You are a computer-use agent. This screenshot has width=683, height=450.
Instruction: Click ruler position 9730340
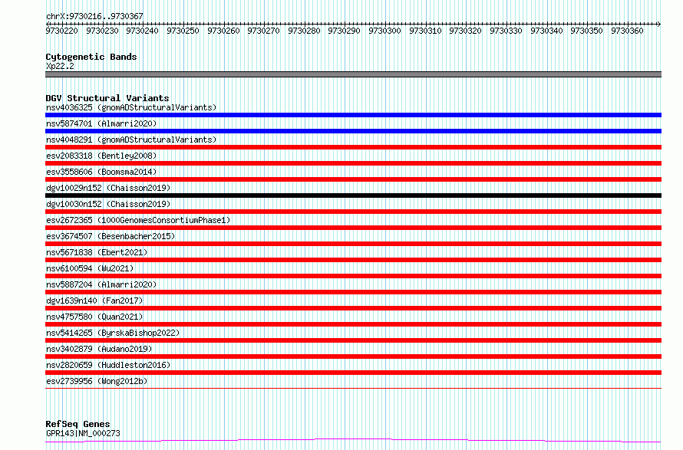coord(546,31)
